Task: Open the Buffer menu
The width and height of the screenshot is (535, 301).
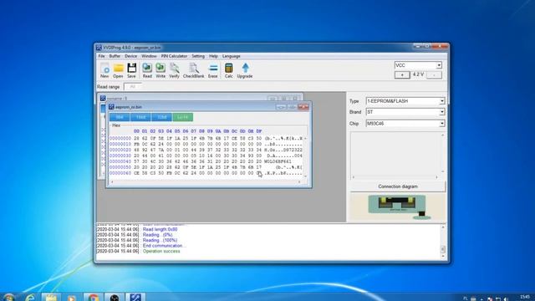Action: coord(115,56)
